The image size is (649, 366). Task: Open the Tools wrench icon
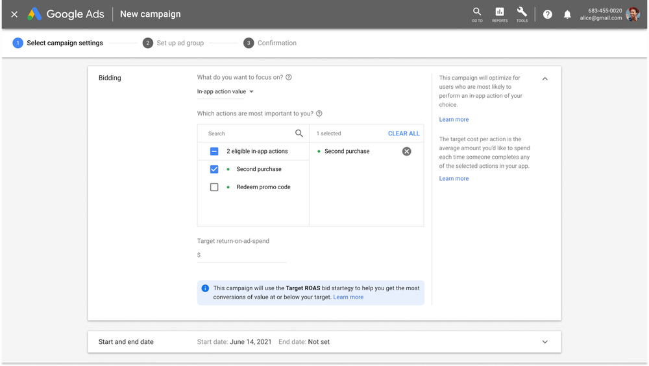[x=522, y=14]
